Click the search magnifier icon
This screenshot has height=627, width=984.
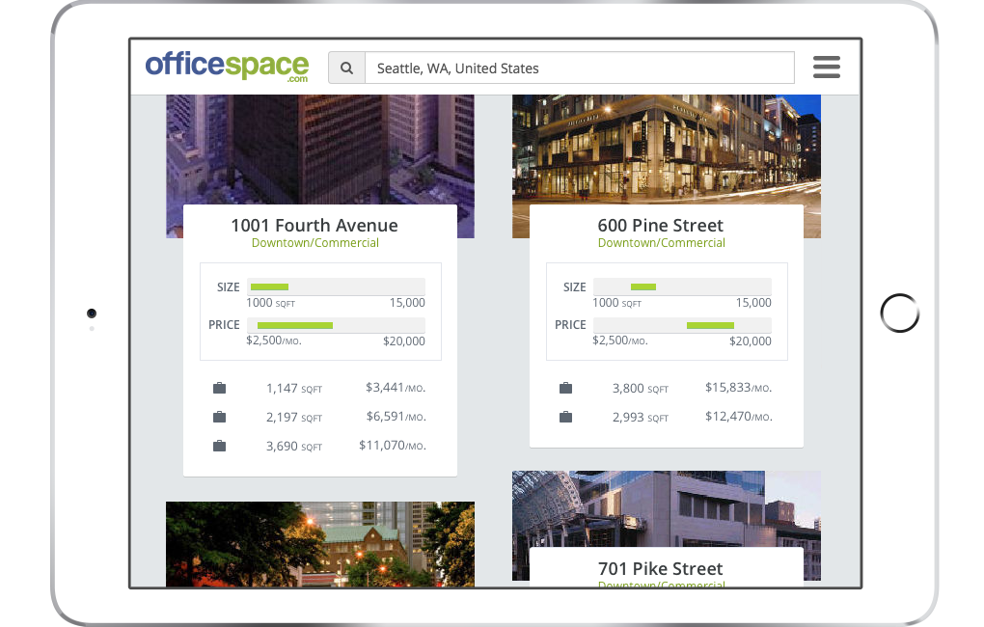coord(346,68)
